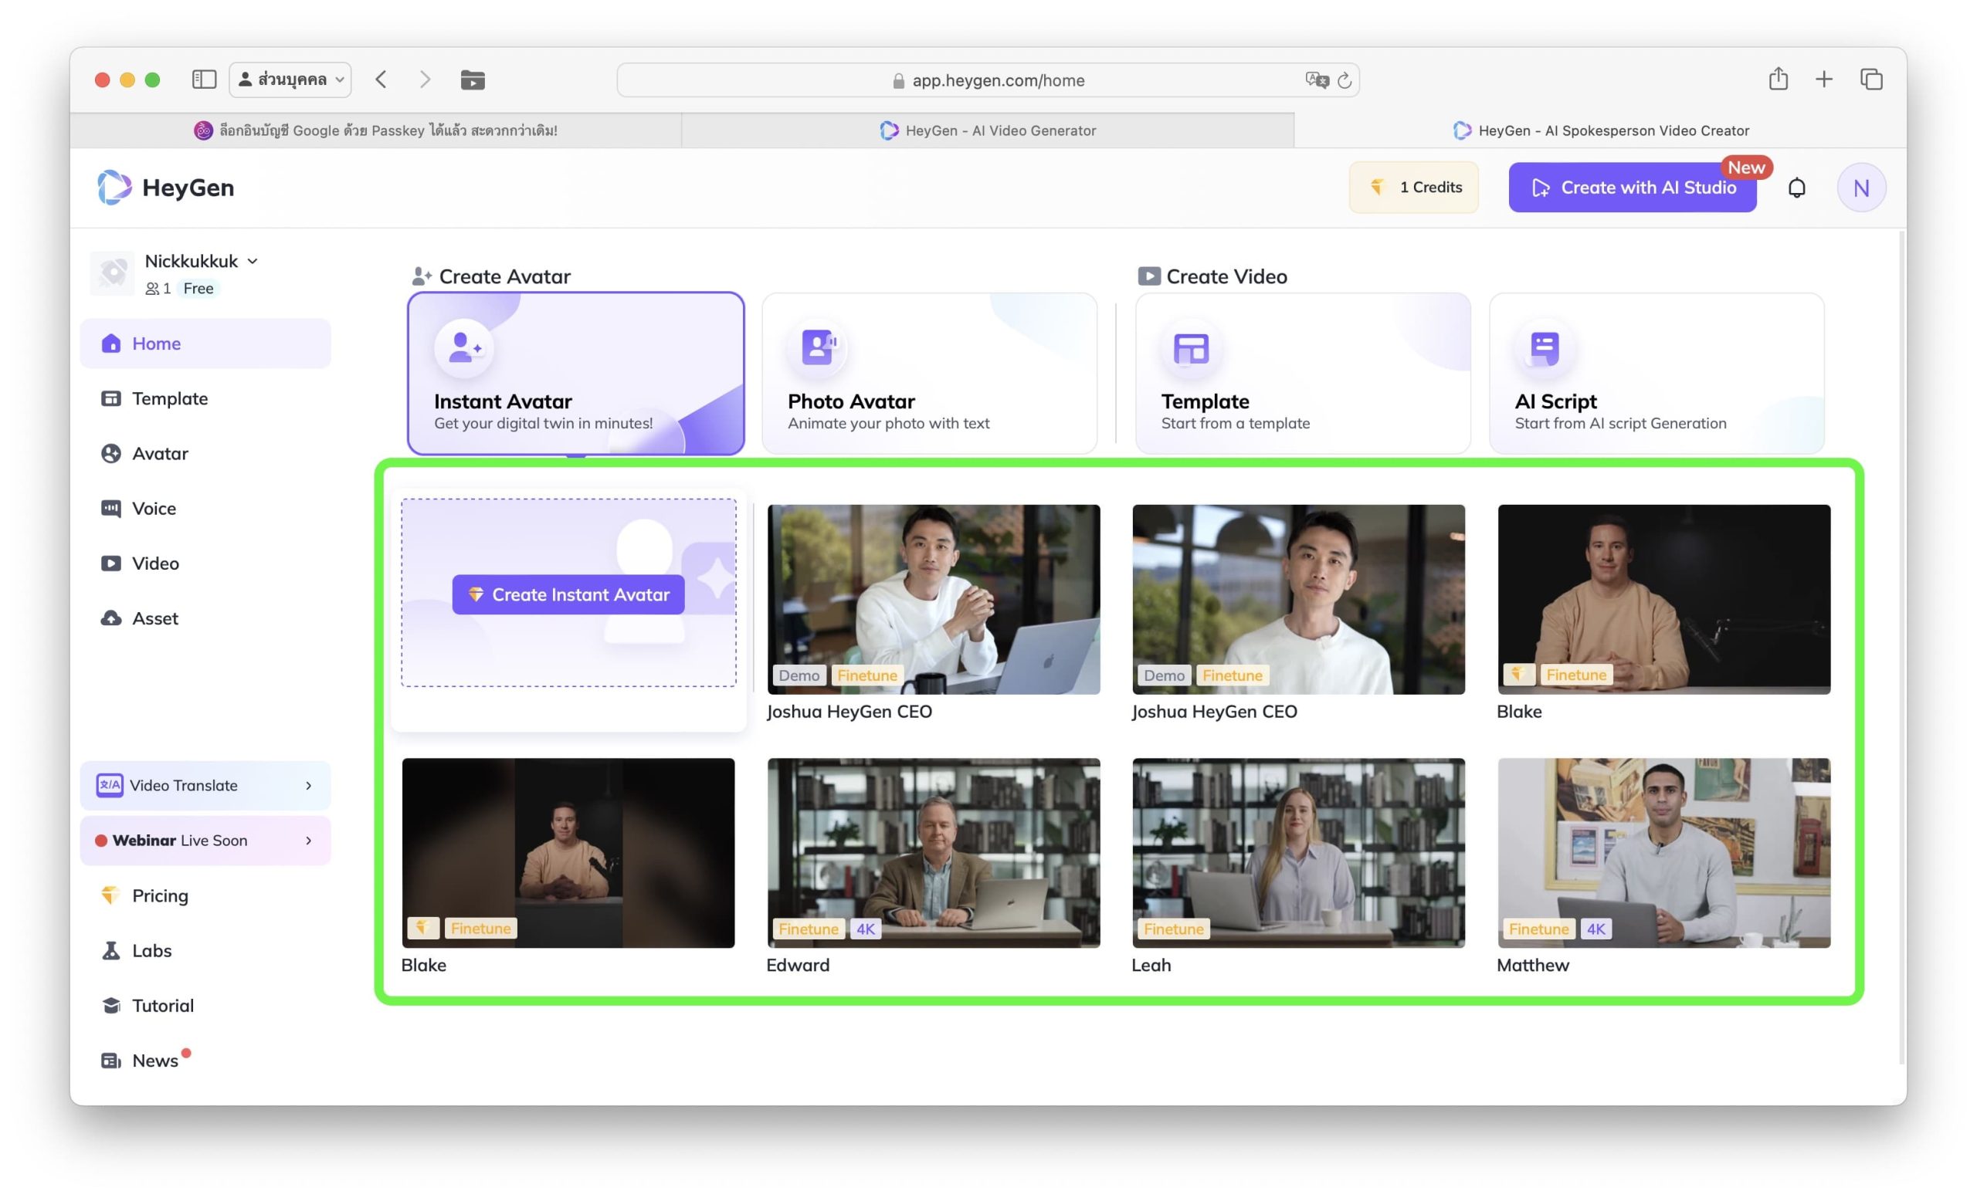Click Create with AI Studio button

tap(1631, 188)
